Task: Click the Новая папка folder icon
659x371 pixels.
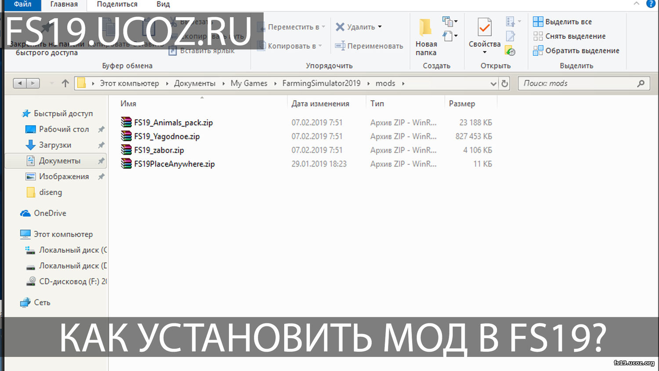Action: point(425,28)
